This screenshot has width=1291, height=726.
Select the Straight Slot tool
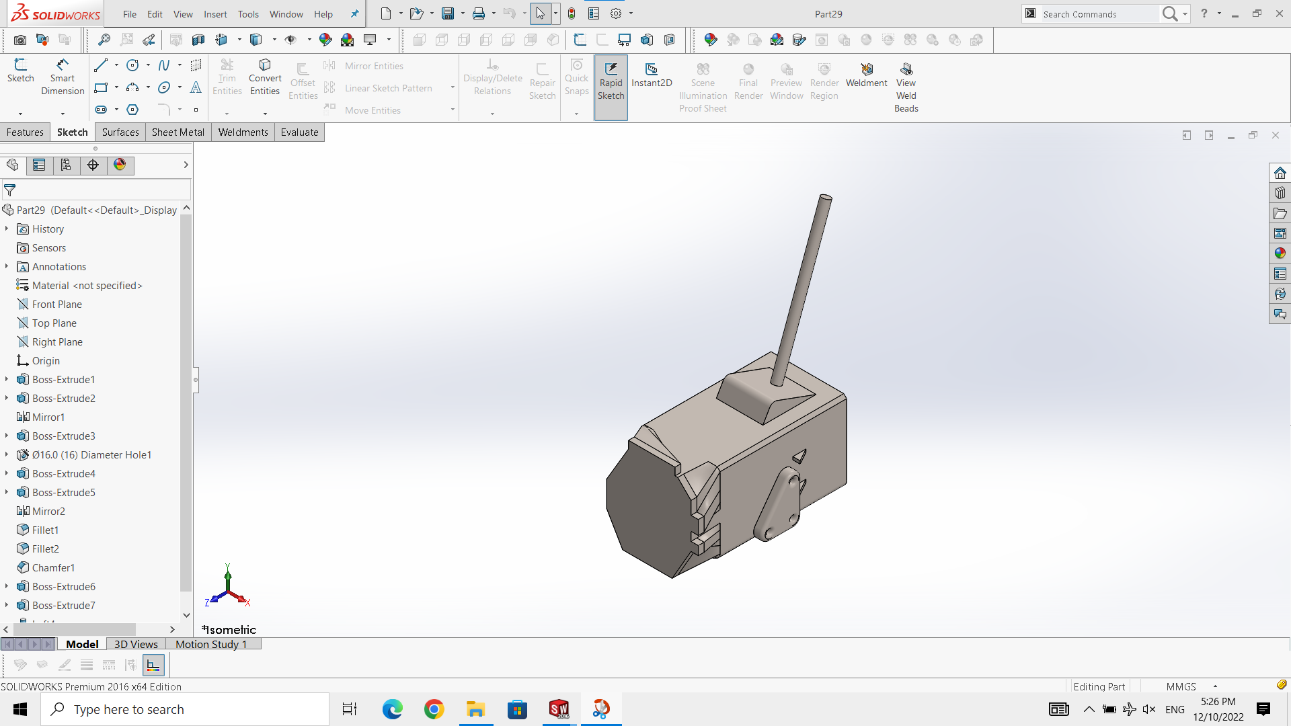coord(101,110)
